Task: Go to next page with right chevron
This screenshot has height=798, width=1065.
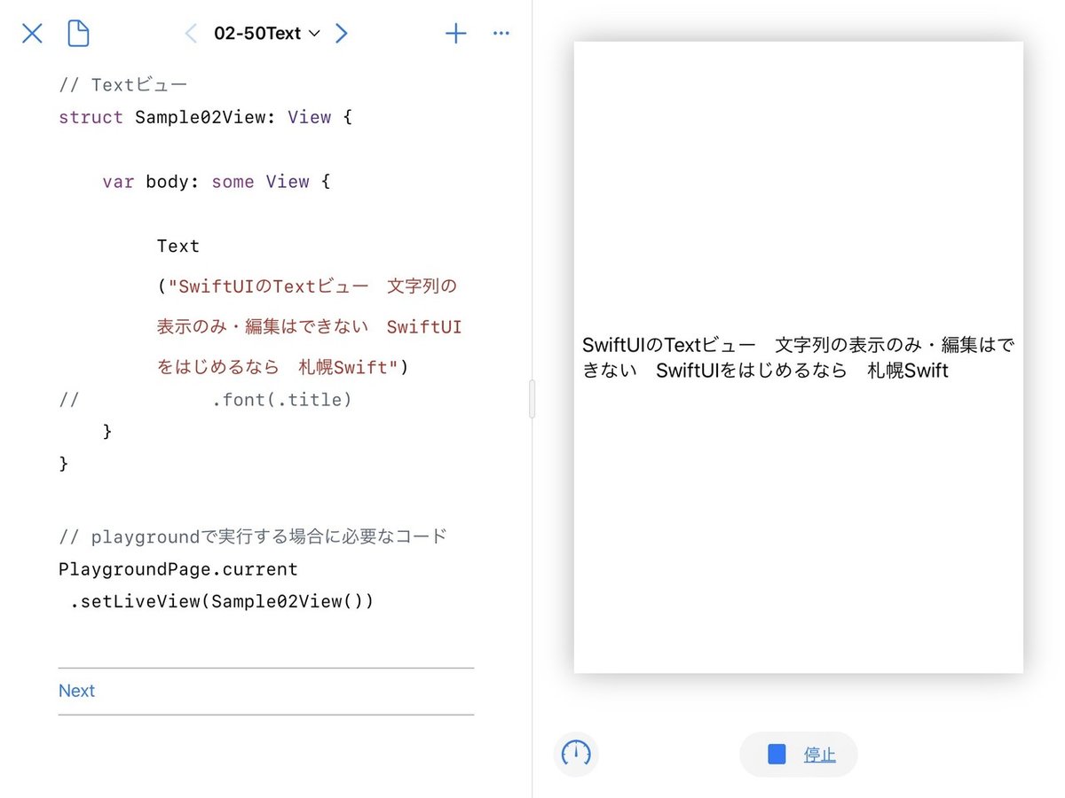Action: coord(342,34)
